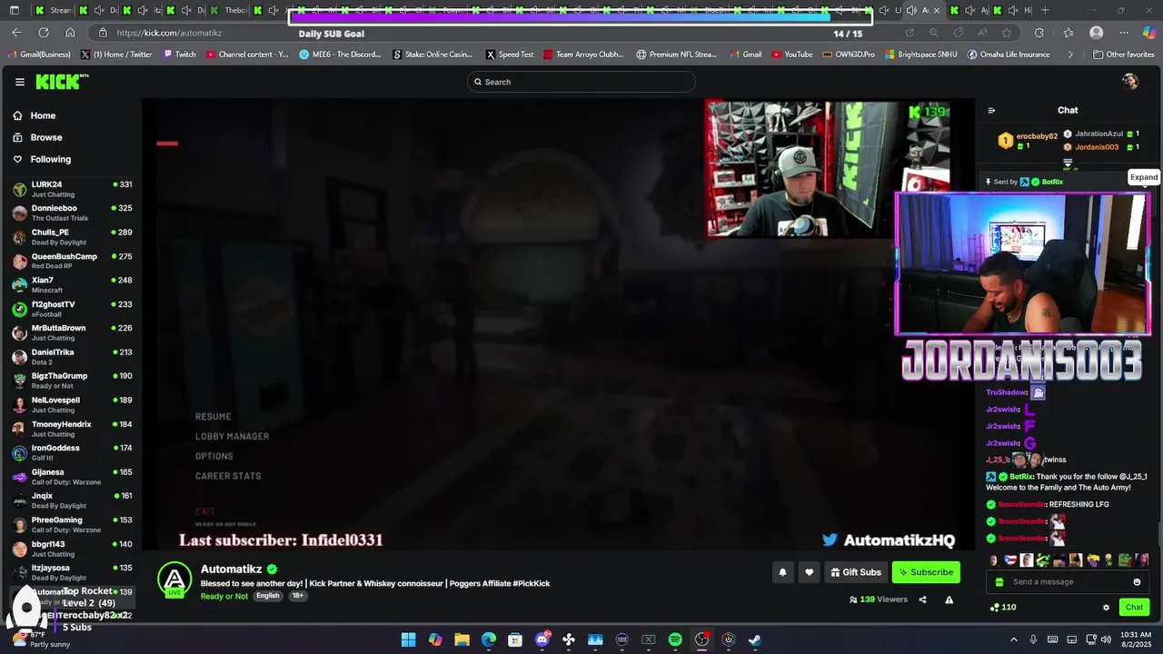Select LOBBY MANAGER in the game menu

233,437
